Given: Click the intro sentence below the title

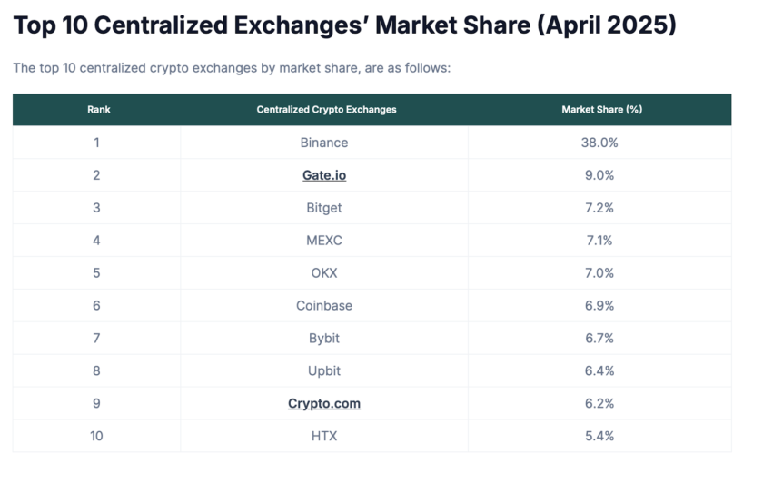Looking at the screenshot, I should pos(232,68).
